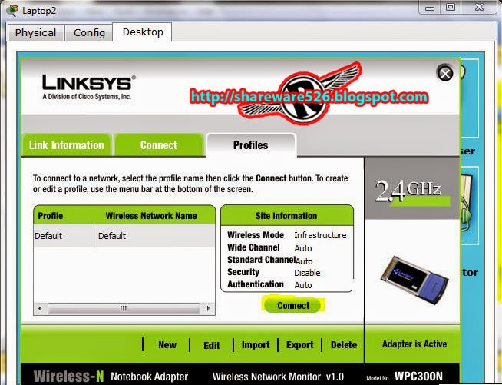Click the green Connect button under Site Information

[x=293, y=306]
